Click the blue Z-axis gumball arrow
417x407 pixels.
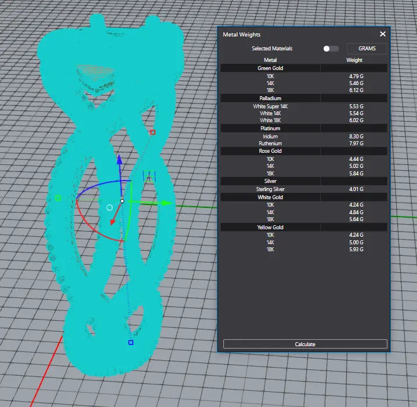(119, 160)
